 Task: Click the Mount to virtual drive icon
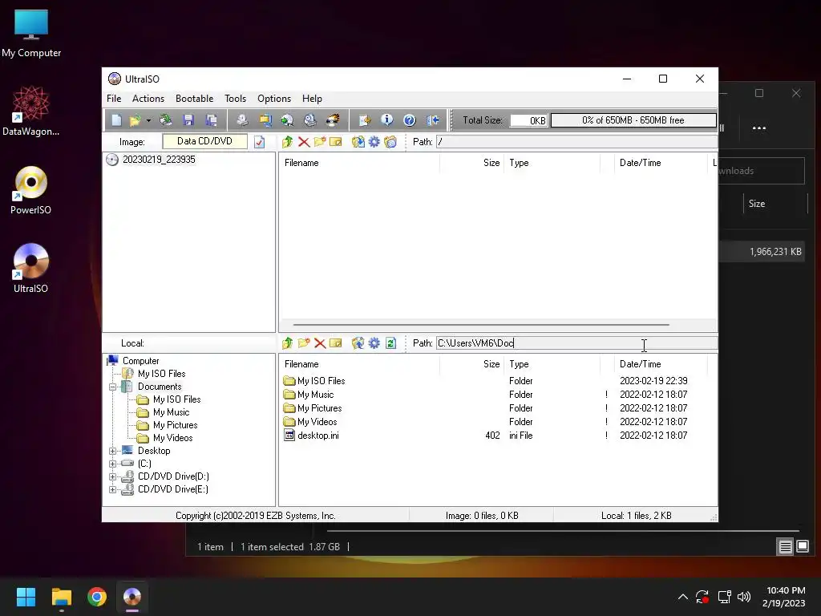(310, 120)
